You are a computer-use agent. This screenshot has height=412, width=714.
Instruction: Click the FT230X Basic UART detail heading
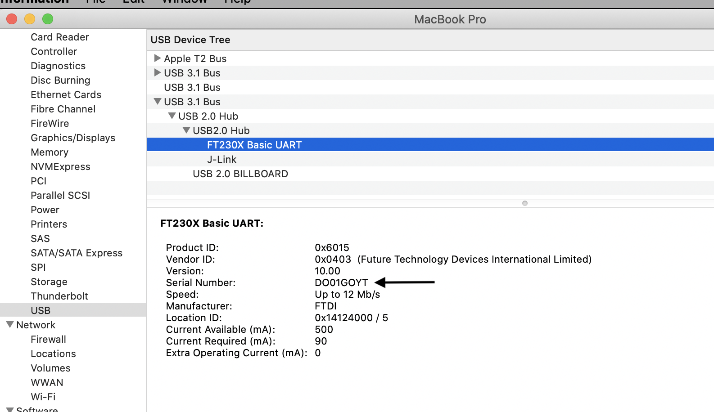pyautogui.click(x=212, y=223)
